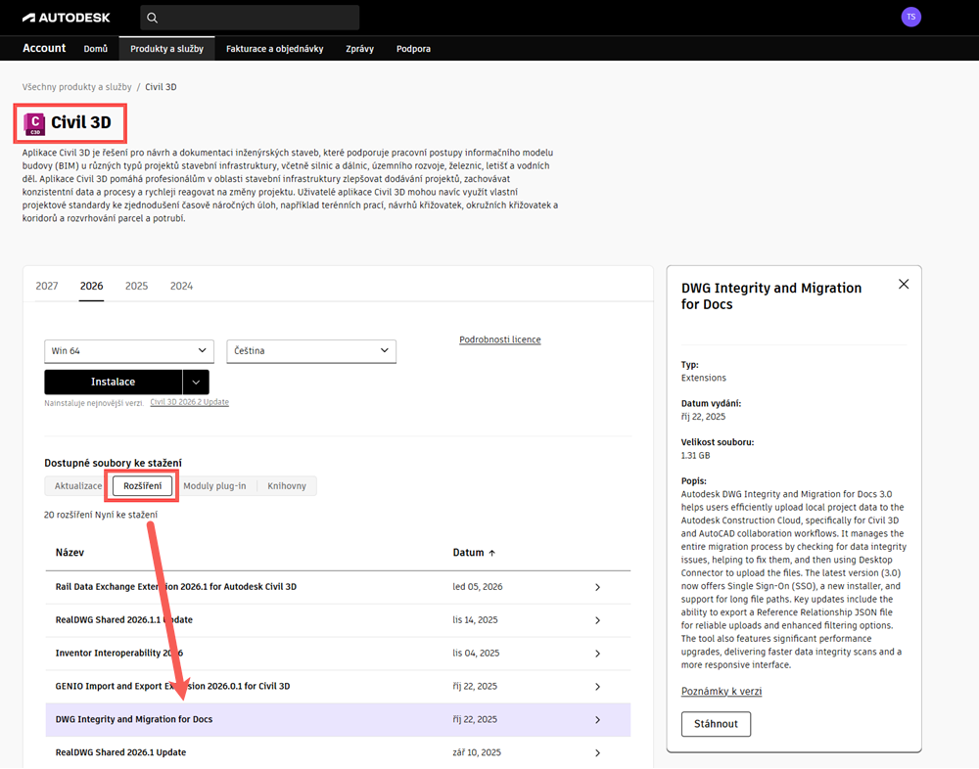979x769 pixels.
Task: Click the lis 14, 2025 date cell
Action: pos(475,620)
